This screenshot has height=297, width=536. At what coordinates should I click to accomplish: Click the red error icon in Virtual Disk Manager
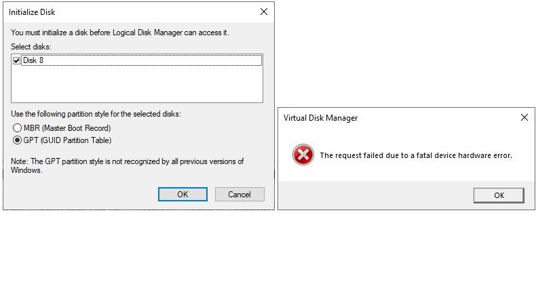(303, 155)
